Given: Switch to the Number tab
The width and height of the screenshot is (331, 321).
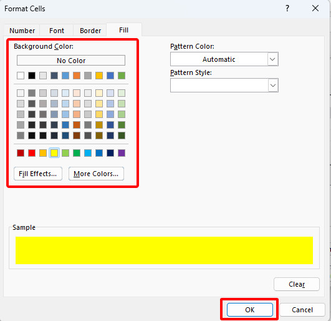Looking at the screenshot, I should pyautogui.click(x=22, y=31).
